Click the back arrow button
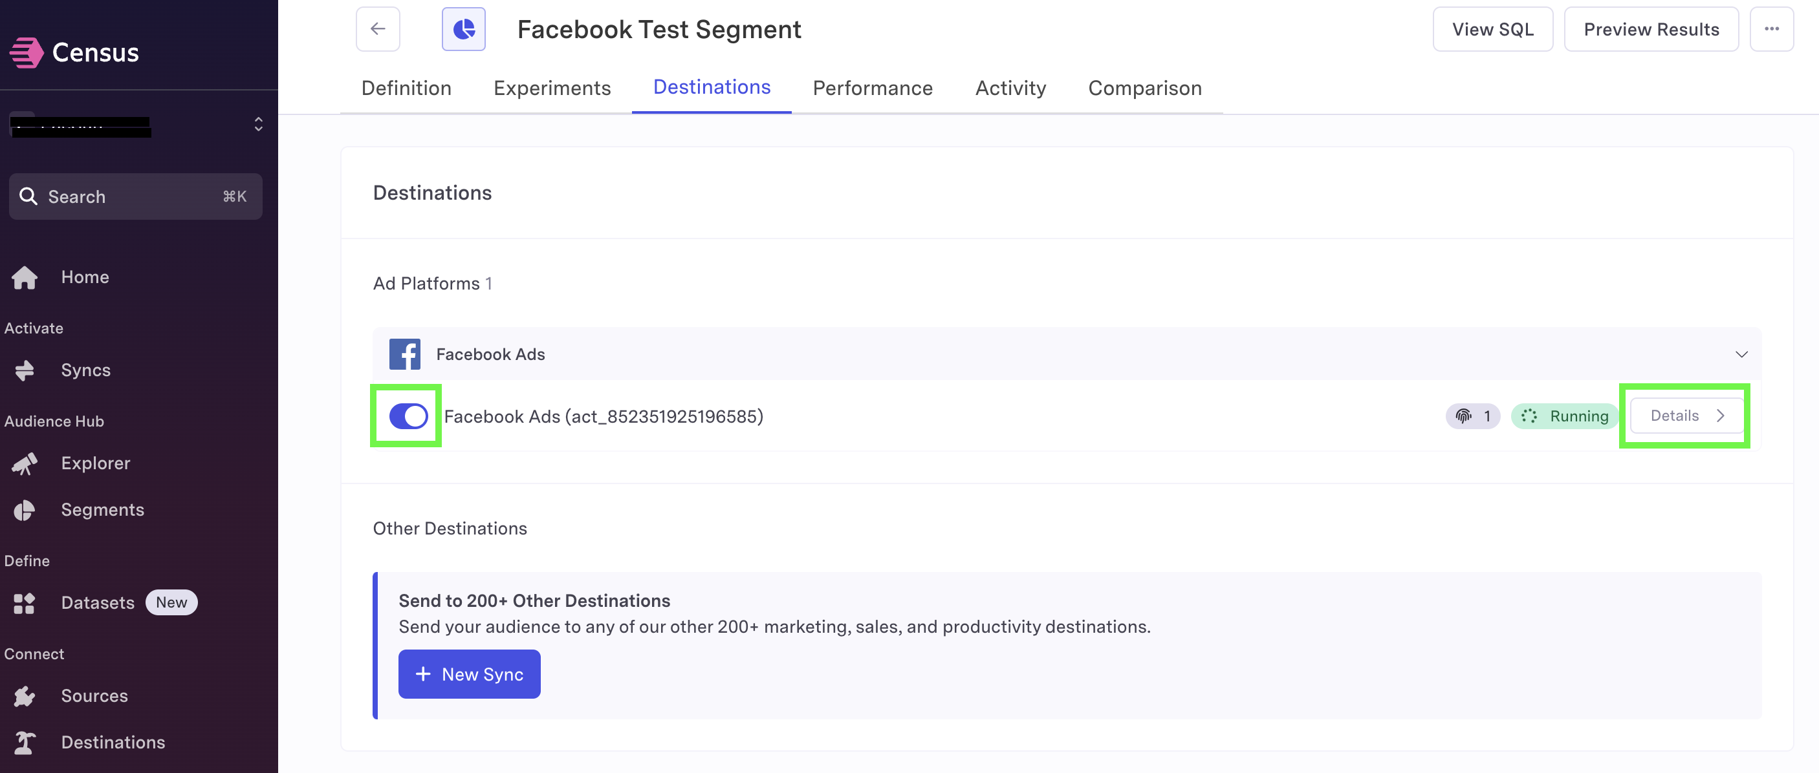This screenshot has width=1819, height=773. (378, 29)
